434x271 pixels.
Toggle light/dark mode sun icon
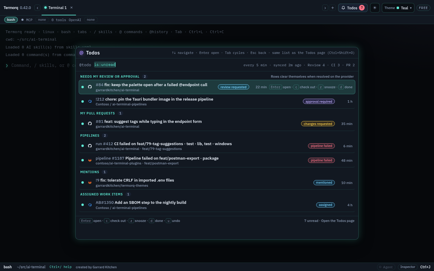pyautogui.click(x=375, y=8)
